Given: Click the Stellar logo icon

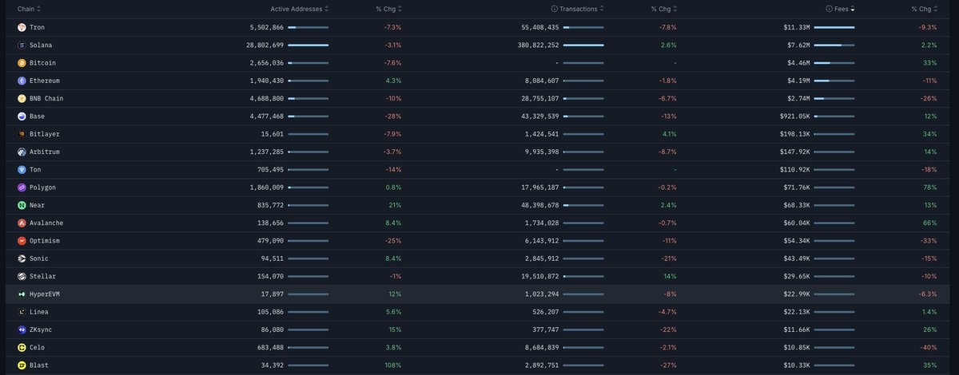Looking at the screenshot, I should pos(22,276).
